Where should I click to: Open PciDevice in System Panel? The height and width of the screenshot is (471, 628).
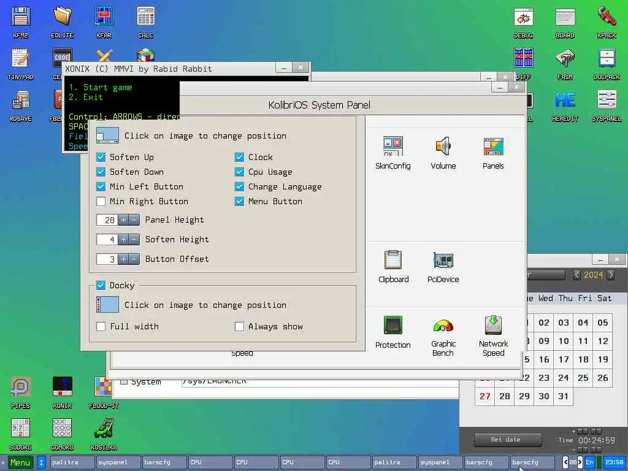(x=443, y=267)
